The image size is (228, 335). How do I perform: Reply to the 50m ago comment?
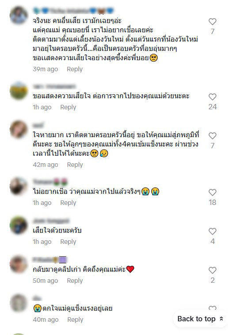75,281
